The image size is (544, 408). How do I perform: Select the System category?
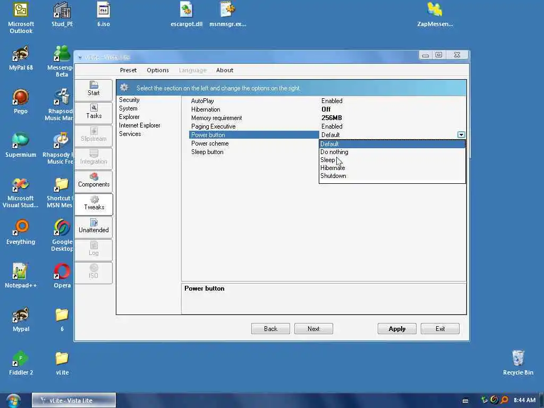128,108
